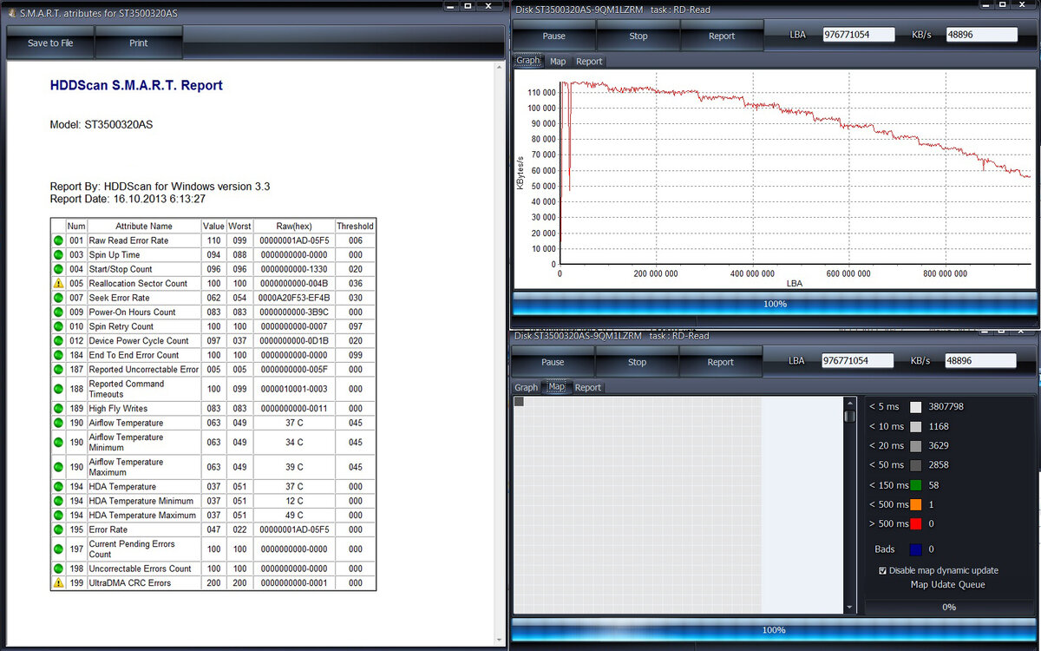Screen dimensions: 1041x651
Task: Select Map tab in lower disk window
Action: 556,387
